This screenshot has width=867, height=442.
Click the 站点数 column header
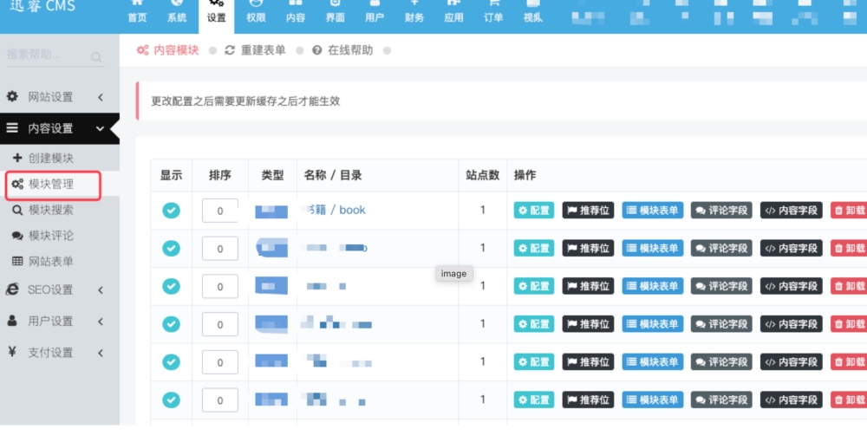pos(483,175)
